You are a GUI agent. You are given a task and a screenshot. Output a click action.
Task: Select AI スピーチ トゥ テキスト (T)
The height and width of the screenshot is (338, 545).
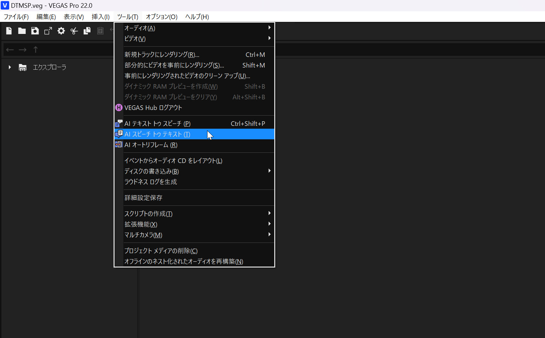point(194,134)
